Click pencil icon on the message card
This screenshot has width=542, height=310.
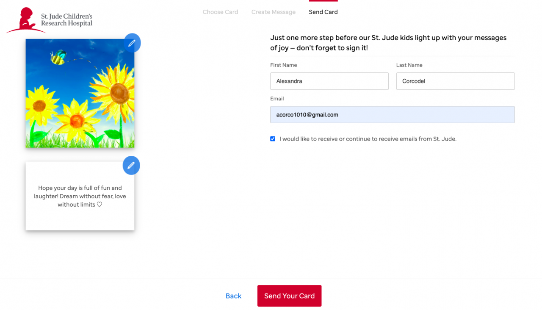[x=131, y=166]
